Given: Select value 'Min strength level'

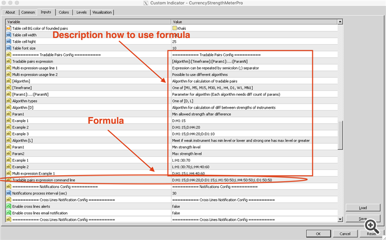Looking at the screenshot, I should tap(186, 147).
